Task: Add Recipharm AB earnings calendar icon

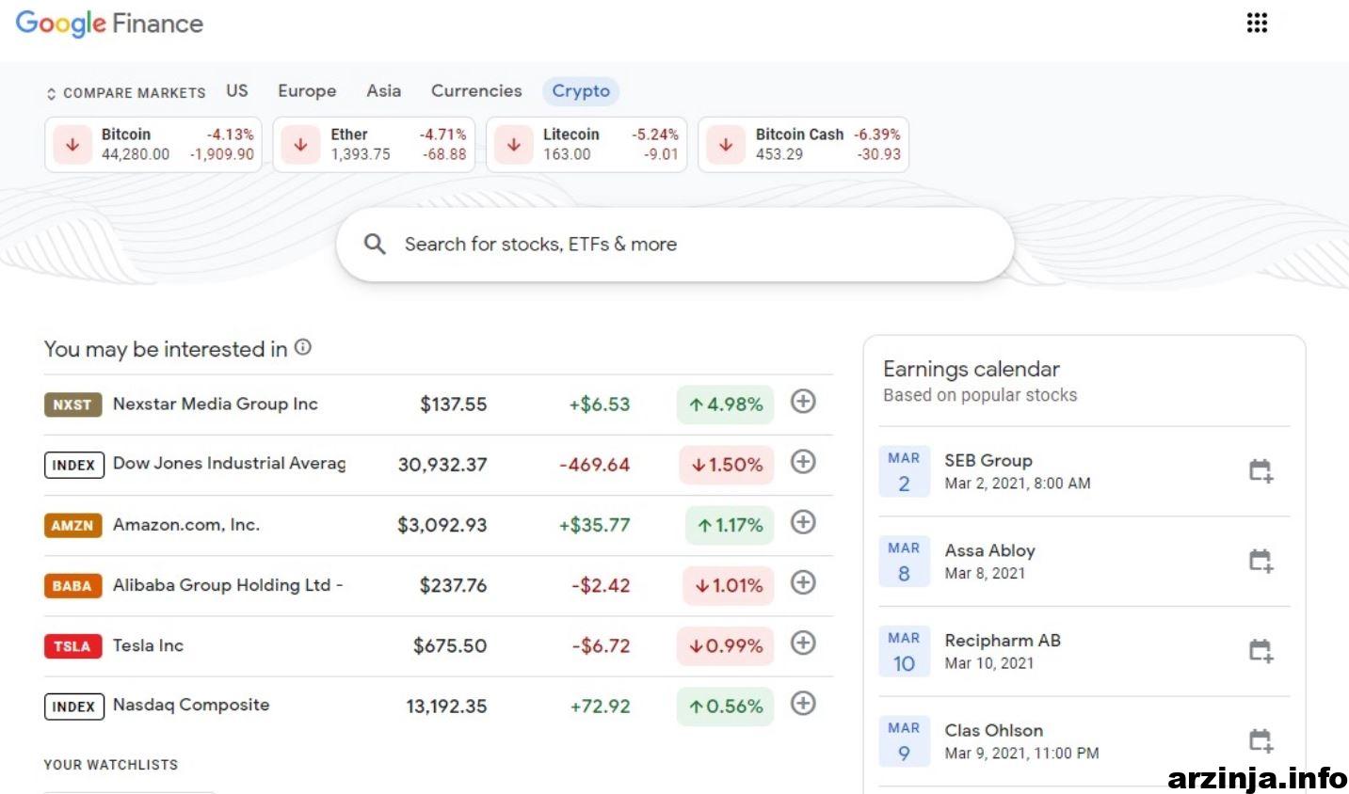Action: tap(1261, 651)
